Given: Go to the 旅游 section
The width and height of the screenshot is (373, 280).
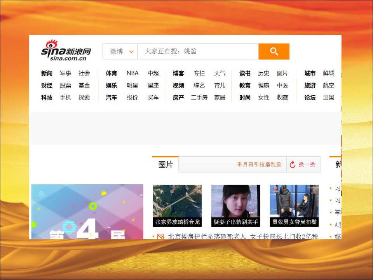Looking at the screenshot, I should point(310,85).
